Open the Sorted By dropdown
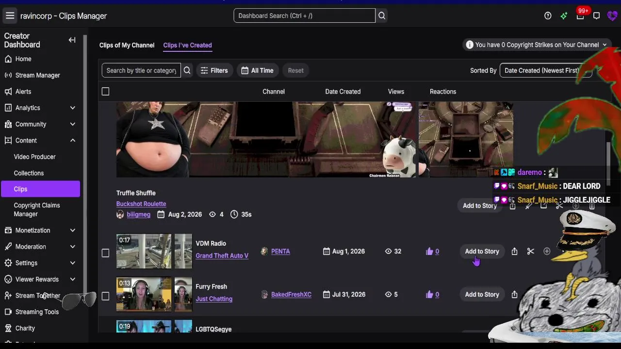 point(546,70)
